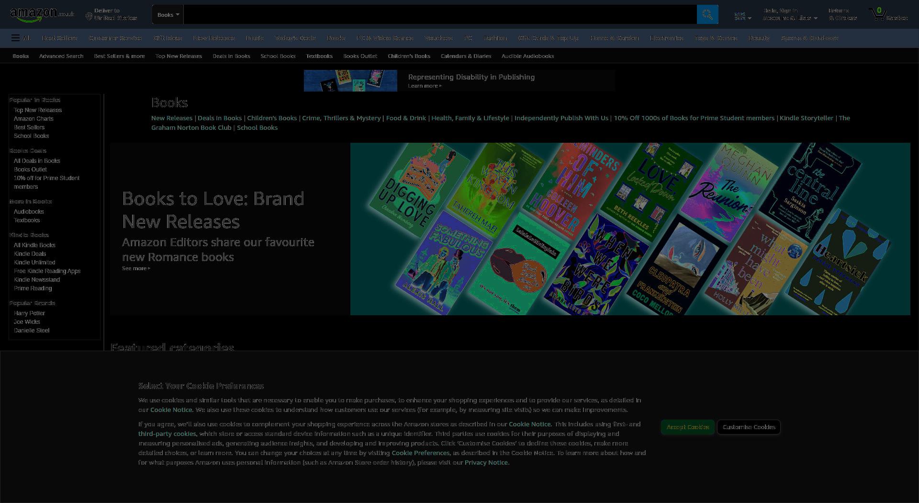Viewport: 919px width, 503px height.
Task: Open the All hamburger menu
Action: point(21,38)
